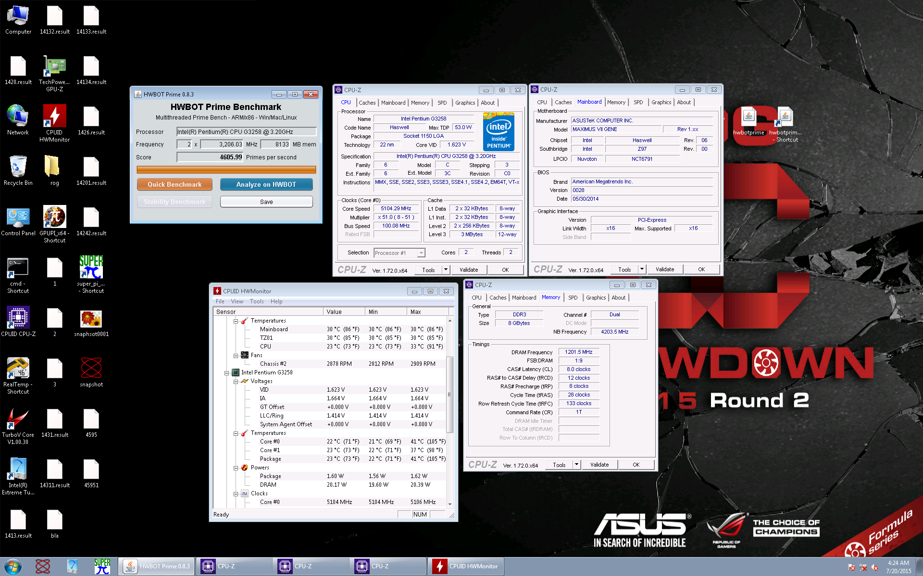This screenshot has height=576, width=923.
Task: Open CPUID CPU-Z desktop icon
Action: coord(18,322)
